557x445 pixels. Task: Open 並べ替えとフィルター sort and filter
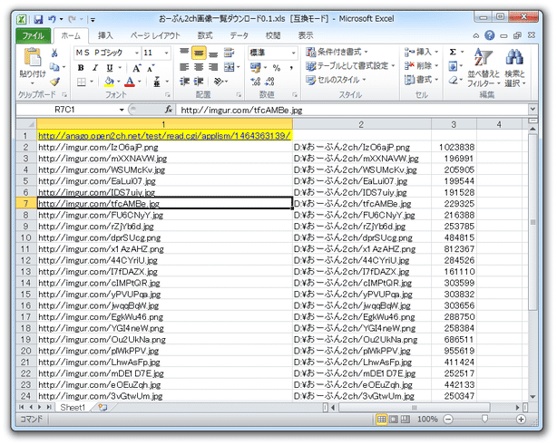click(484, 67)
